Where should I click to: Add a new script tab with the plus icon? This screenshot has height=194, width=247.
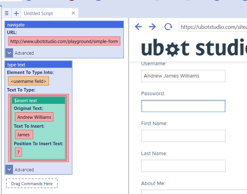[x=16, y=13]
